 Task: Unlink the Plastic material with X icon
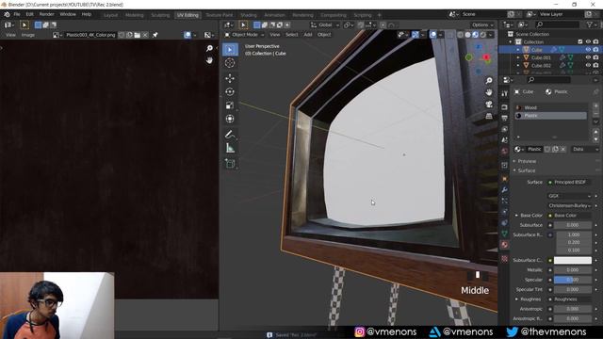563,149
